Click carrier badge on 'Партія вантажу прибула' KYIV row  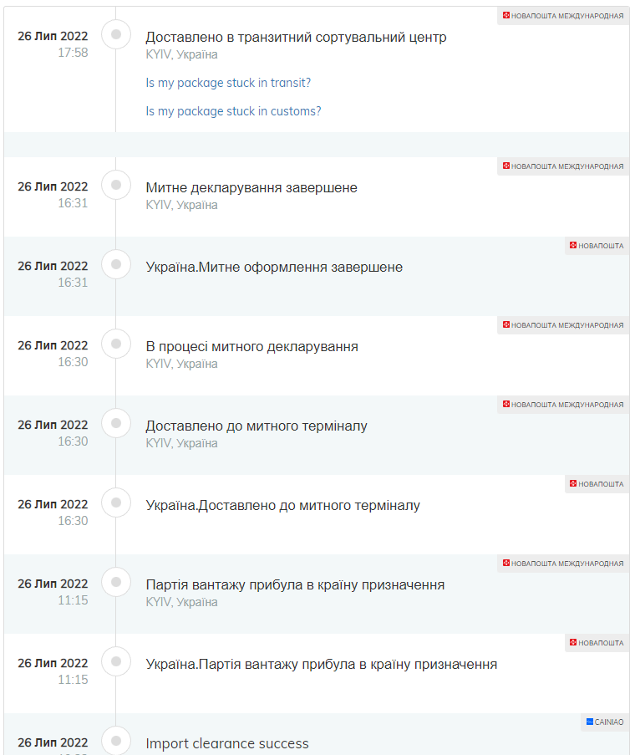(563, 564)
